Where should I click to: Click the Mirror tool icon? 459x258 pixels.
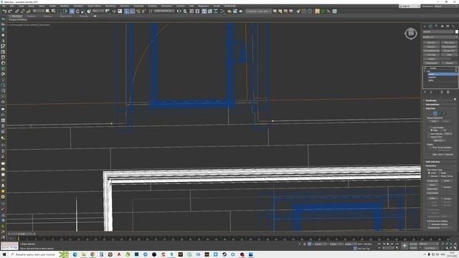point(179,11)
